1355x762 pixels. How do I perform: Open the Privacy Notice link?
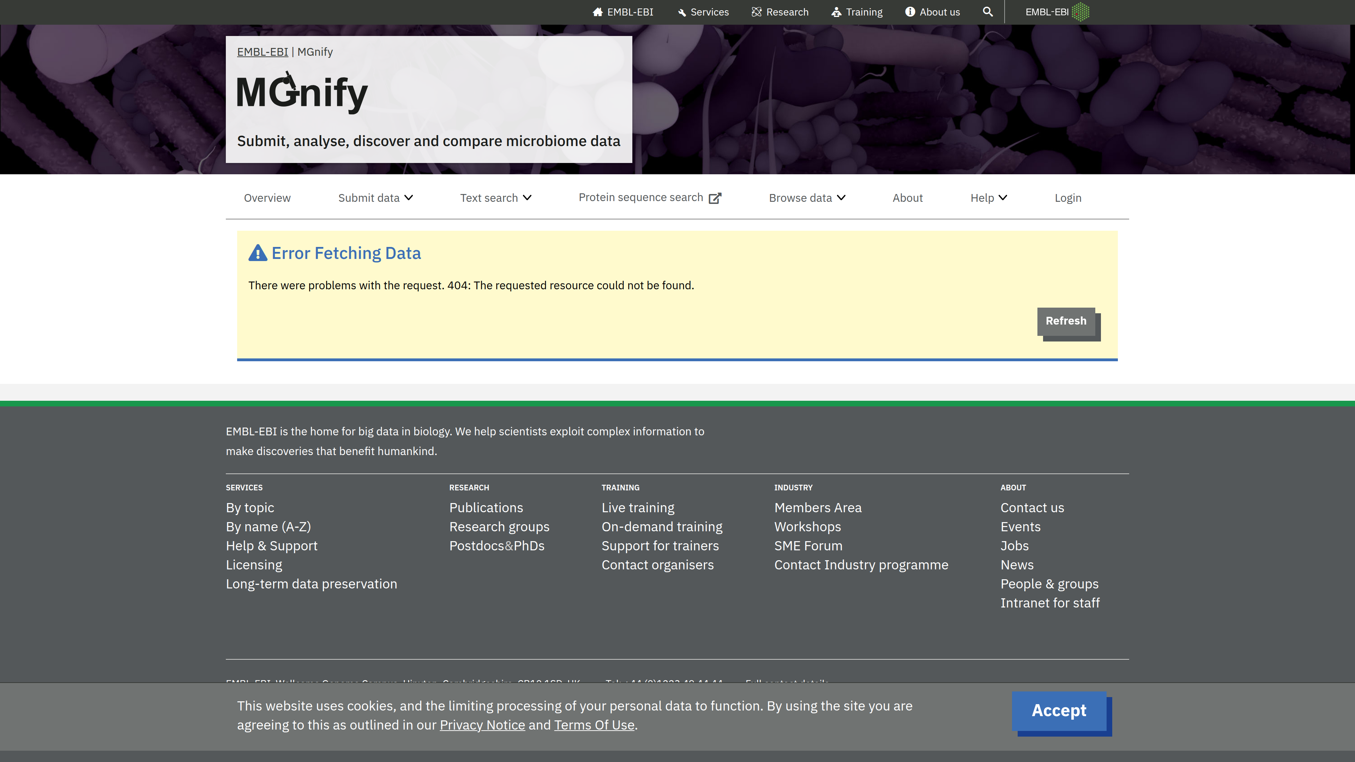482,725
